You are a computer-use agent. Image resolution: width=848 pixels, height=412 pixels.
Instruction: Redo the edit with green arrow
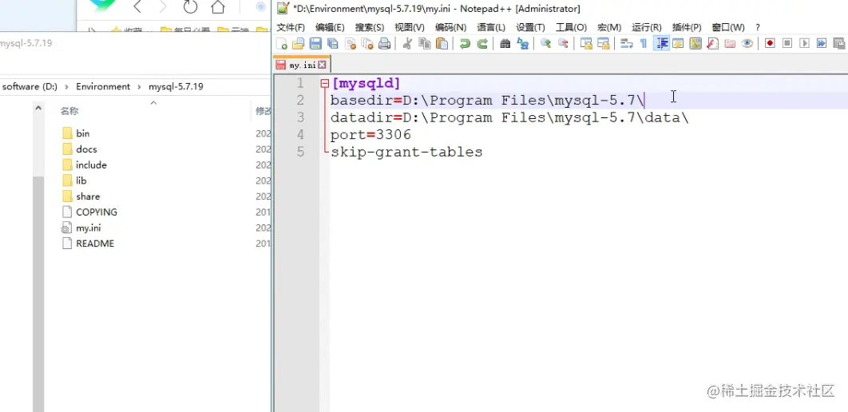click(x=482, y=44)
